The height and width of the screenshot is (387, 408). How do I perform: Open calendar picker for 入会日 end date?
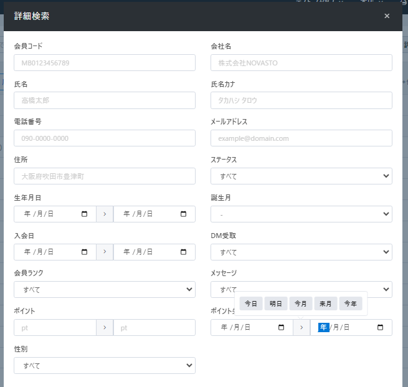point(183,252)
